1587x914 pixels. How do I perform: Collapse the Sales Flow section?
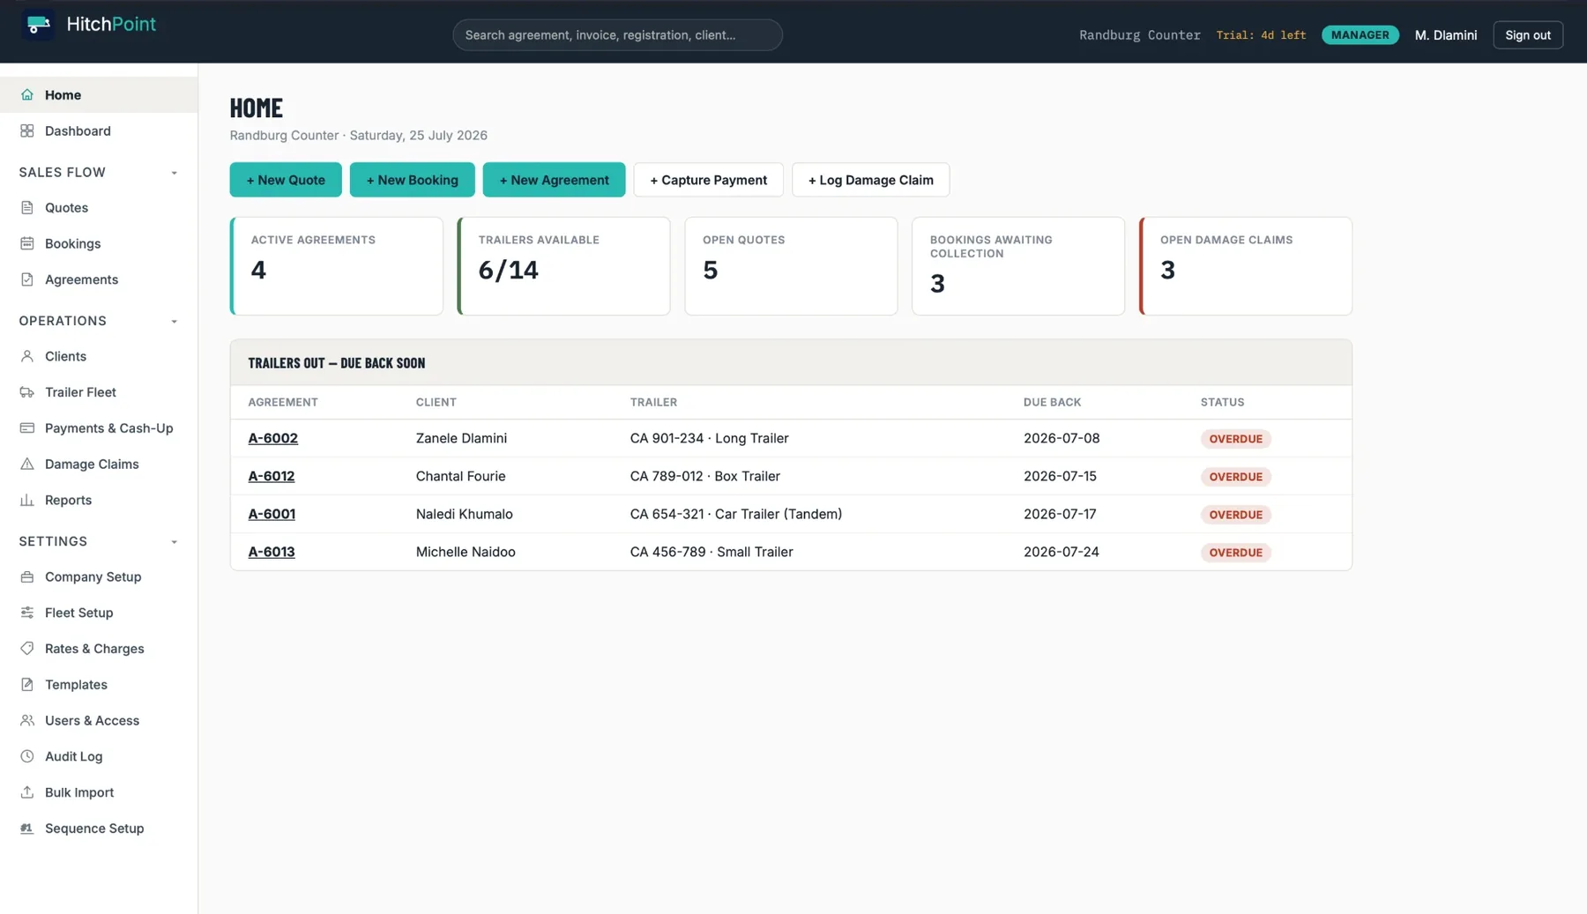click(x=174, y=173)
